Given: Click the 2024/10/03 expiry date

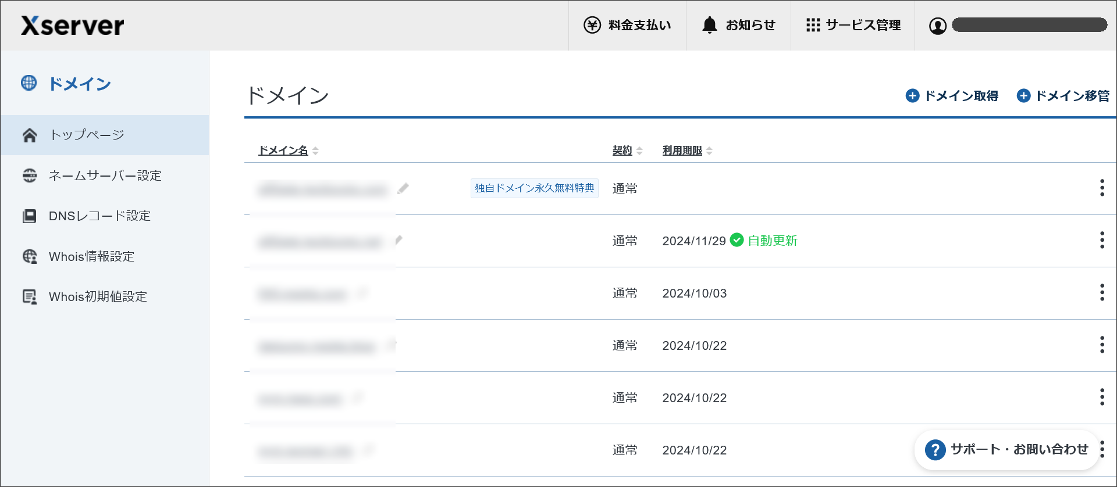Looking at the screenshot, I should 695,293.
